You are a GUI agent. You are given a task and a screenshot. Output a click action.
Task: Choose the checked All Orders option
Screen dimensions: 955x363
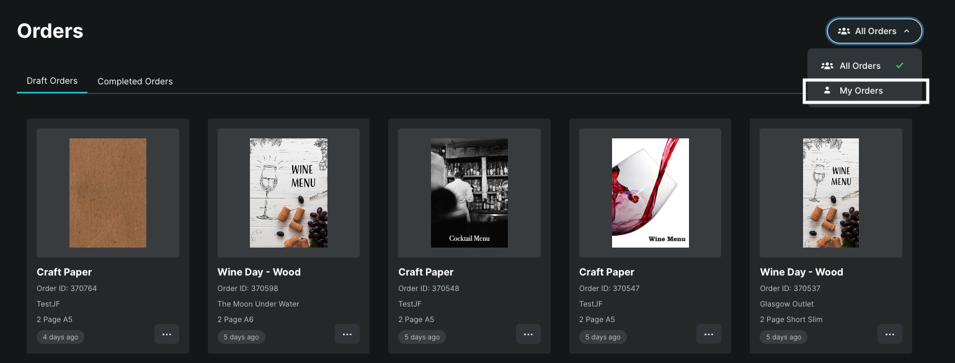859,66
